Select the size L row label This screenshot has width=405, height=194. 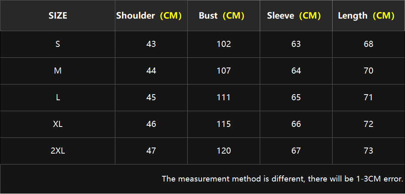pyautogui.click(x=57, y=98)
